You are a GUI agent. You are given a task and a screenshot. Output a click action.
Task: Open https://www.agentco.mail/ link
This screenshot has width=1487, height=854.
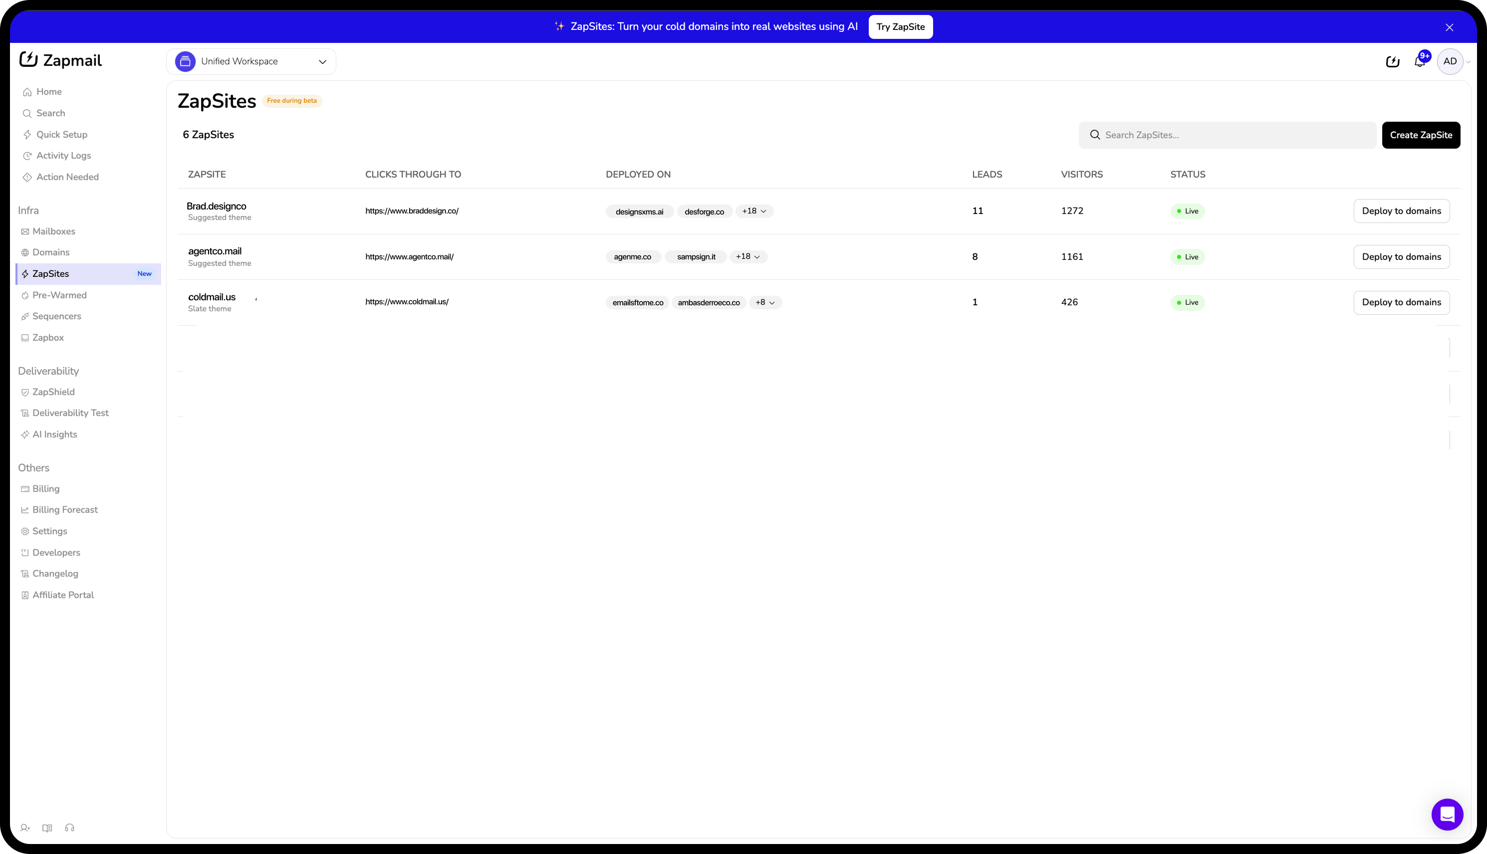(x=410, y=257)
